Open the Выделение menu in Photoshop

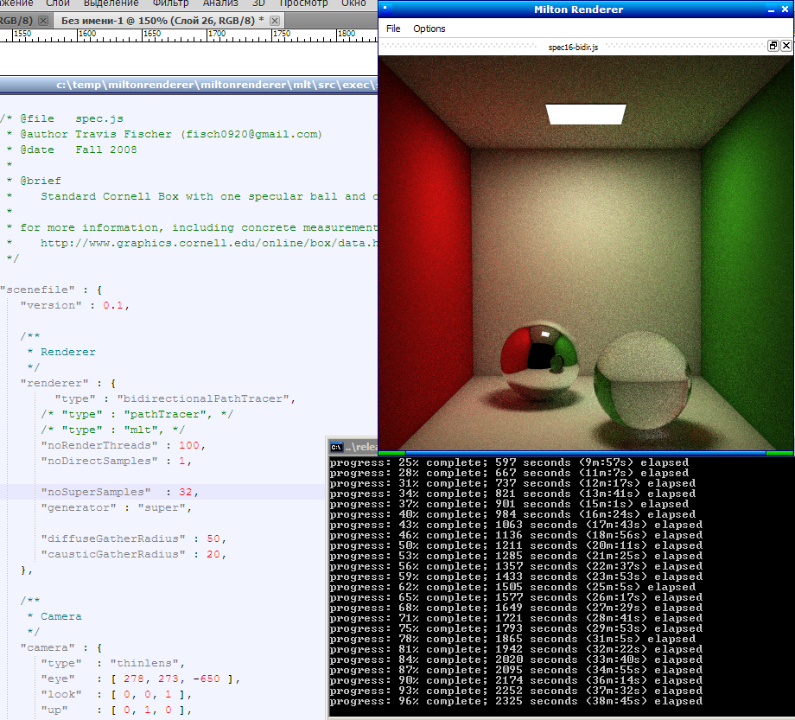111,3
